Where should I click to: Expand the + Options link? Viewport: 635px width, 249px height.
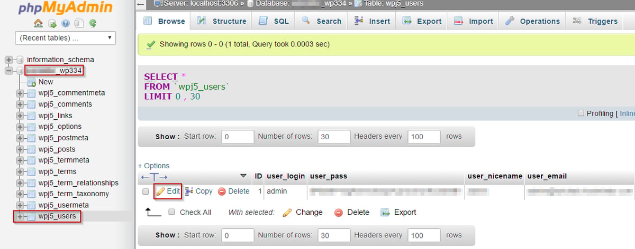(x=153, y=166)
